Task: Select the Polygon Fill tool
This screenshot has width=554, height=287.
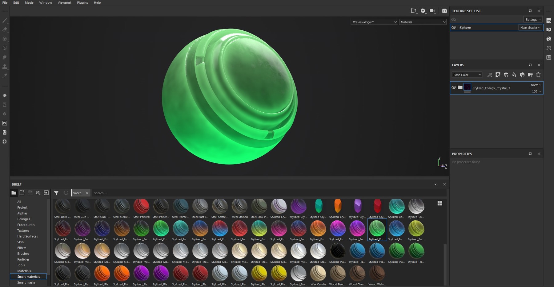Action: (x=5, y=48)
